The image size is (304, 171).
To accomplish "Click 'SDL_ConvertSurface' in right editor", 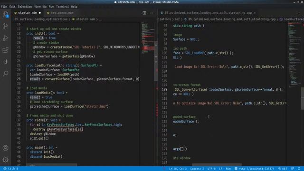I will 190,90.
